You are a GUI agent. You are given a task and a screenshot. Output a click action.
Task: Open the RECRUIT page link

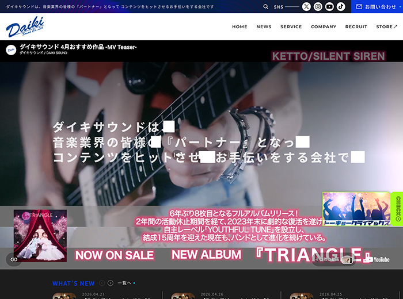[356, 27]
